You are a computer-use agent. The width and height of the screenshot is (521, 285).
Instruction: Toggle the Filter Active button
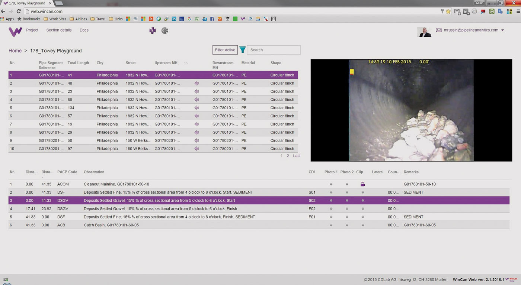(x=225, y=50)
